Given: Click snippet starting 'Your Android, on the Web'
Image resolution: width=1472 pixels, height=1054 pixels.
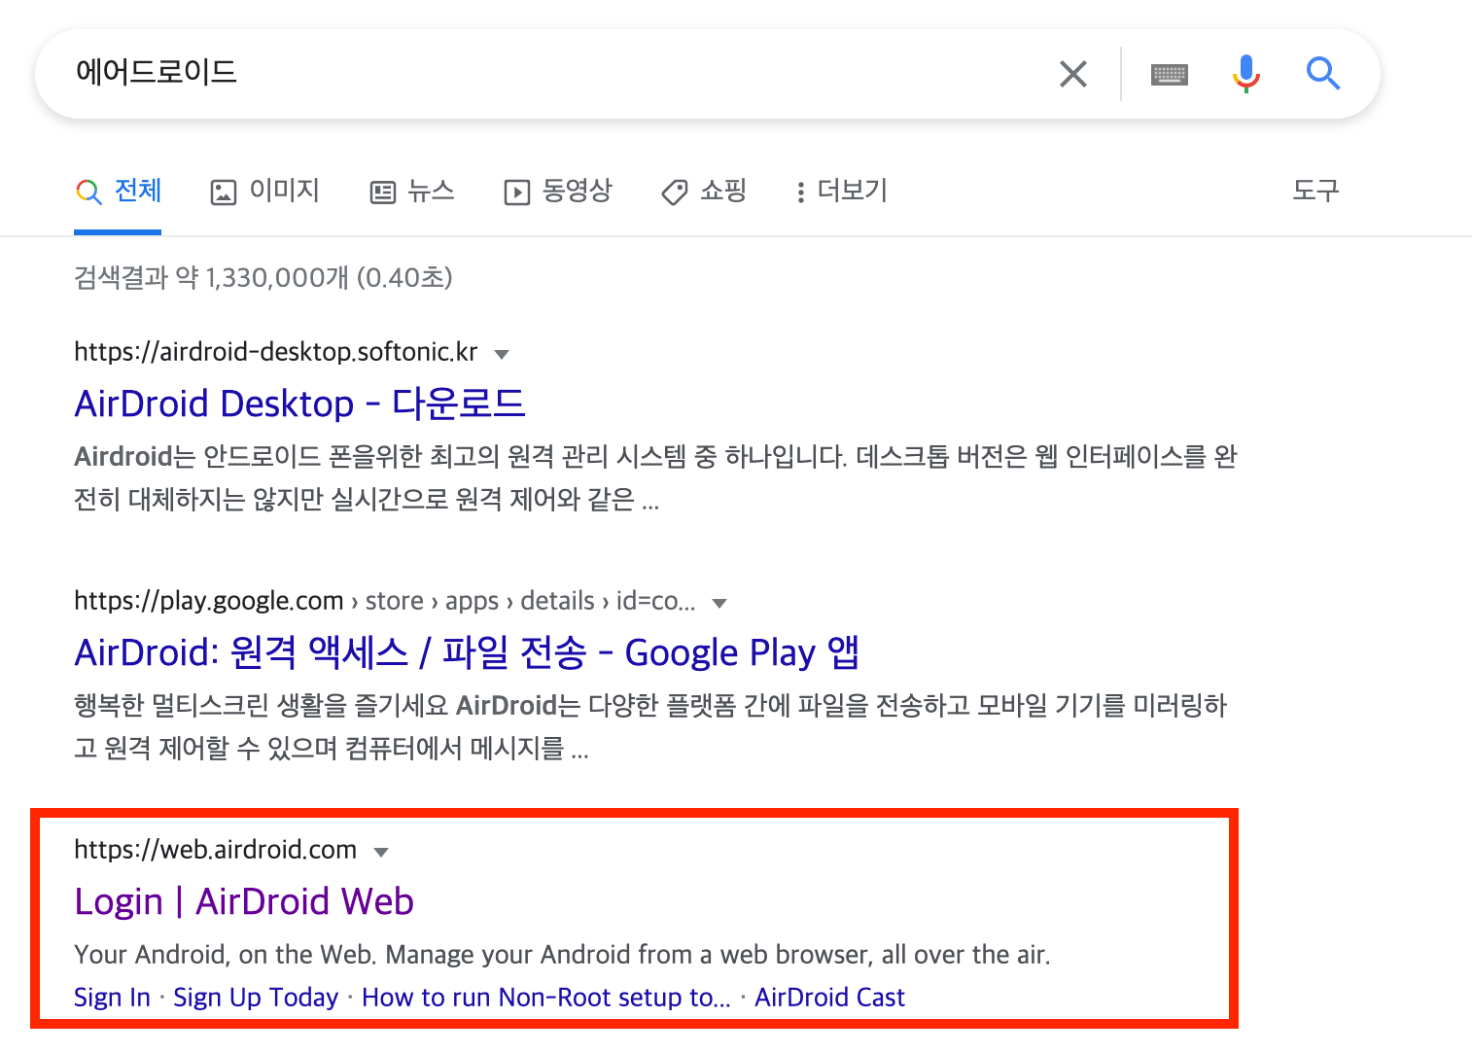Looking at the screenshot, I should [x=562, y=955].
